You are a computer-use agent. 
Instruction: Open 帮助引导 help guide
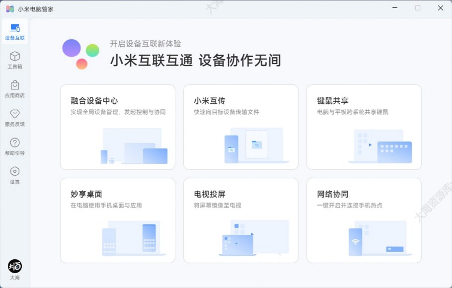click(x=15, y=147)
